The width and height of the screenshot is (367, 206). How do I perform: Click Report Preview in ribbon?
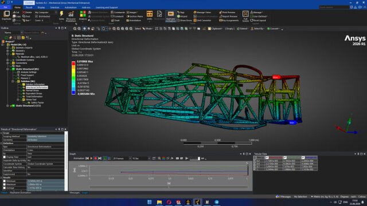(228, 17)
